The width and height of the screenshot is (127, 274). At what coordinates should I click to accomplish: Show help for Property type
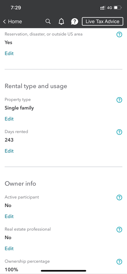click(x=119, y=100)
